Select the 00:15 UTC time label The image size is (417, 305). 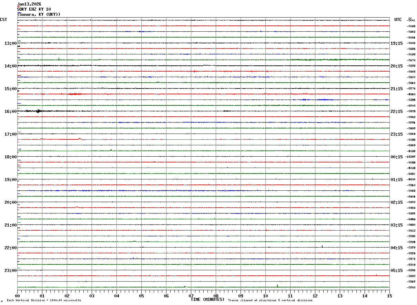pyautogui.click(x=396, y=157)
